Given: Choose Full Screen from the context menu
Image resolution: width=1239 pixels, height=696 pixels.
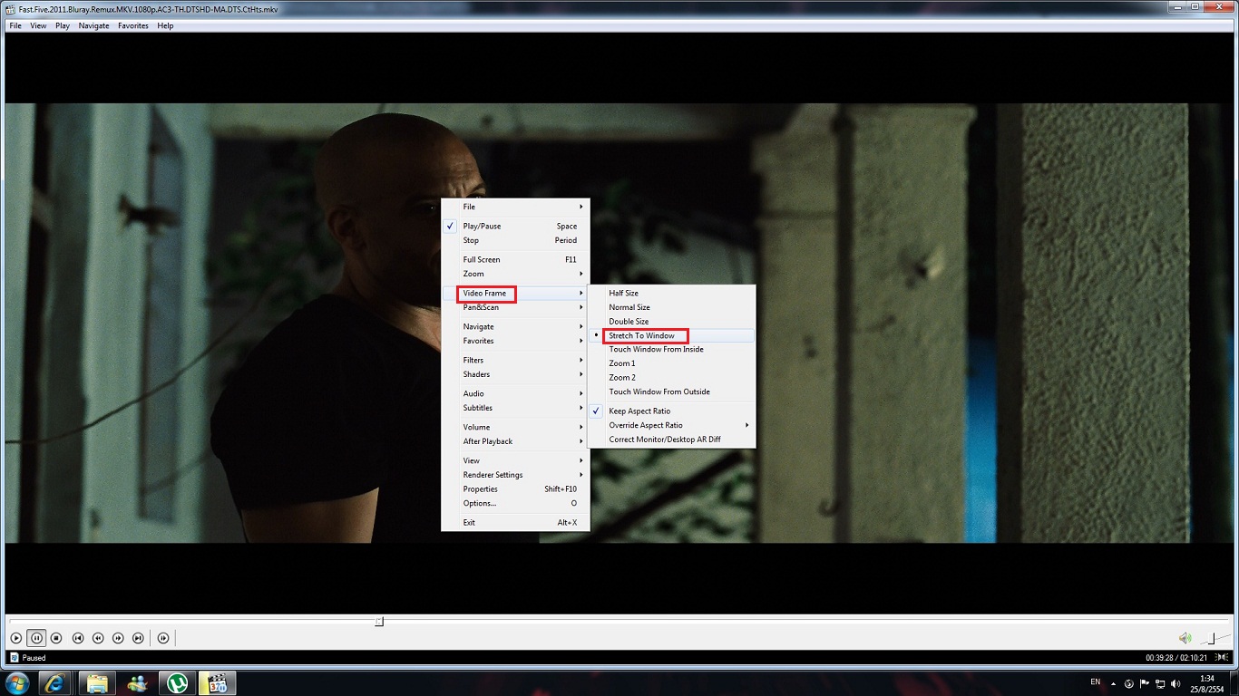Looking at the screenshot, I should (x=515, y=259).
